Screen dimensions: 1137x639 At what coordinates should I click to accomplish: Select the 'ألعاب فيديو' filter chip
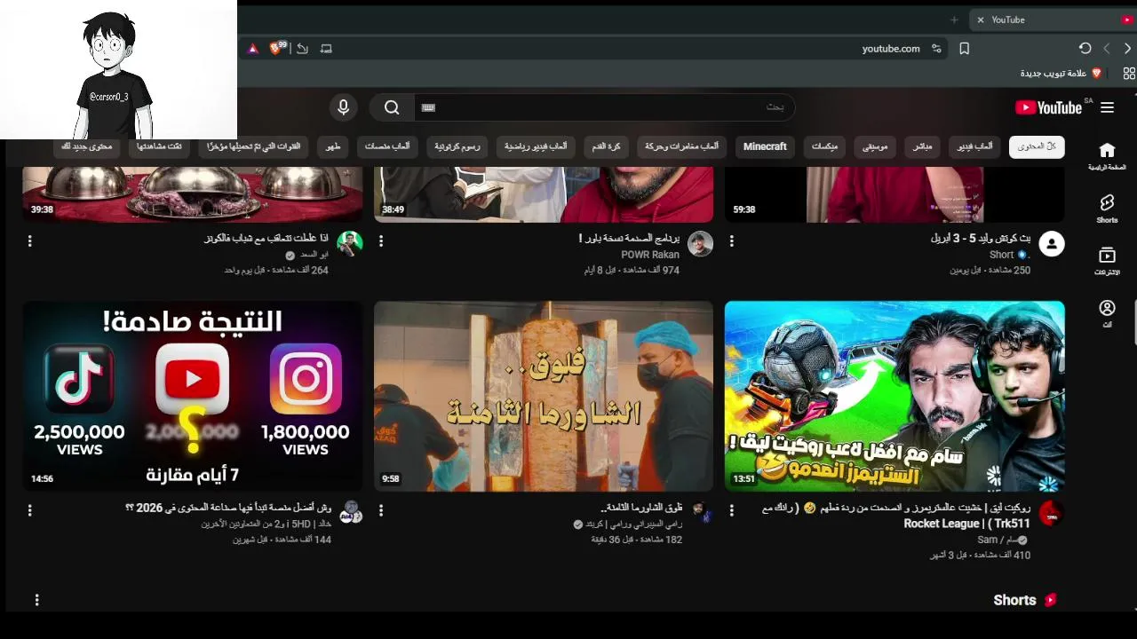pyautogui.click(x=975, y=146)
